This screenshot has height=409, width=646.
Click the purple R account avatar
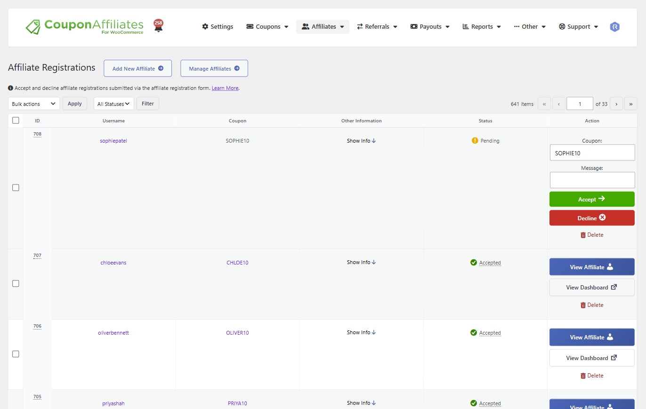614,27
